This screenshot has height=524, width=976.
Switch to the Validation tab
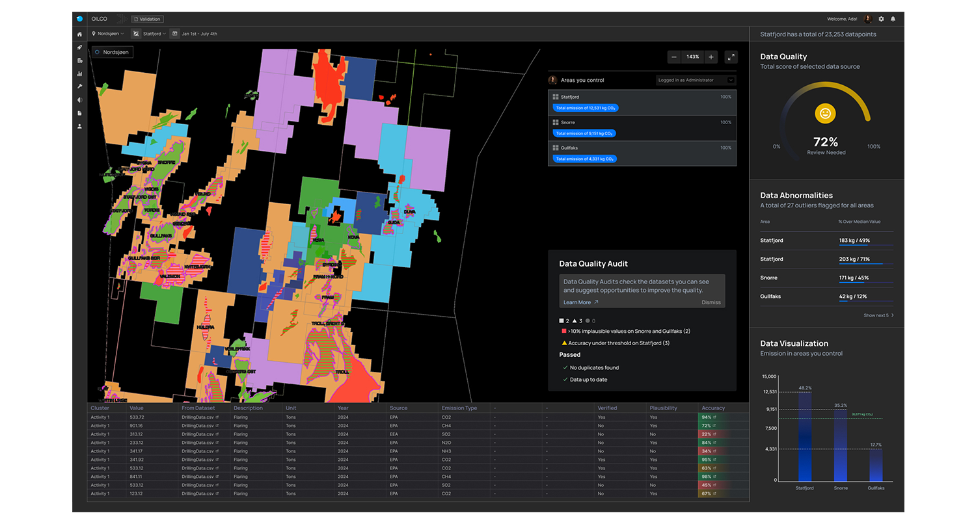pos(147,20)
